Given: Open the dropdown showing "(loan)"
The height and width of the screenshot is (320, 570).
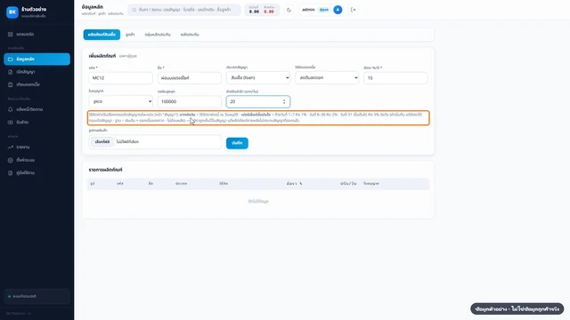Looking at the screenshot, I should (x=258, y=77).
